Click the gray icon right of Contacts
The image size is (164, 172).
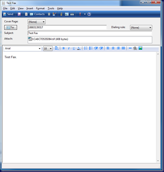49,14
